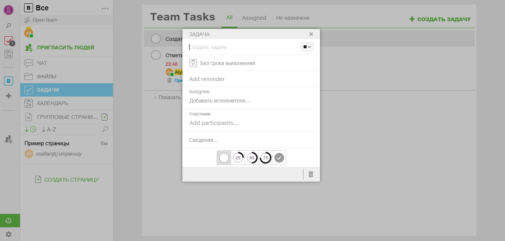Sort pages alphabetically A-Z

pos(49,129)
